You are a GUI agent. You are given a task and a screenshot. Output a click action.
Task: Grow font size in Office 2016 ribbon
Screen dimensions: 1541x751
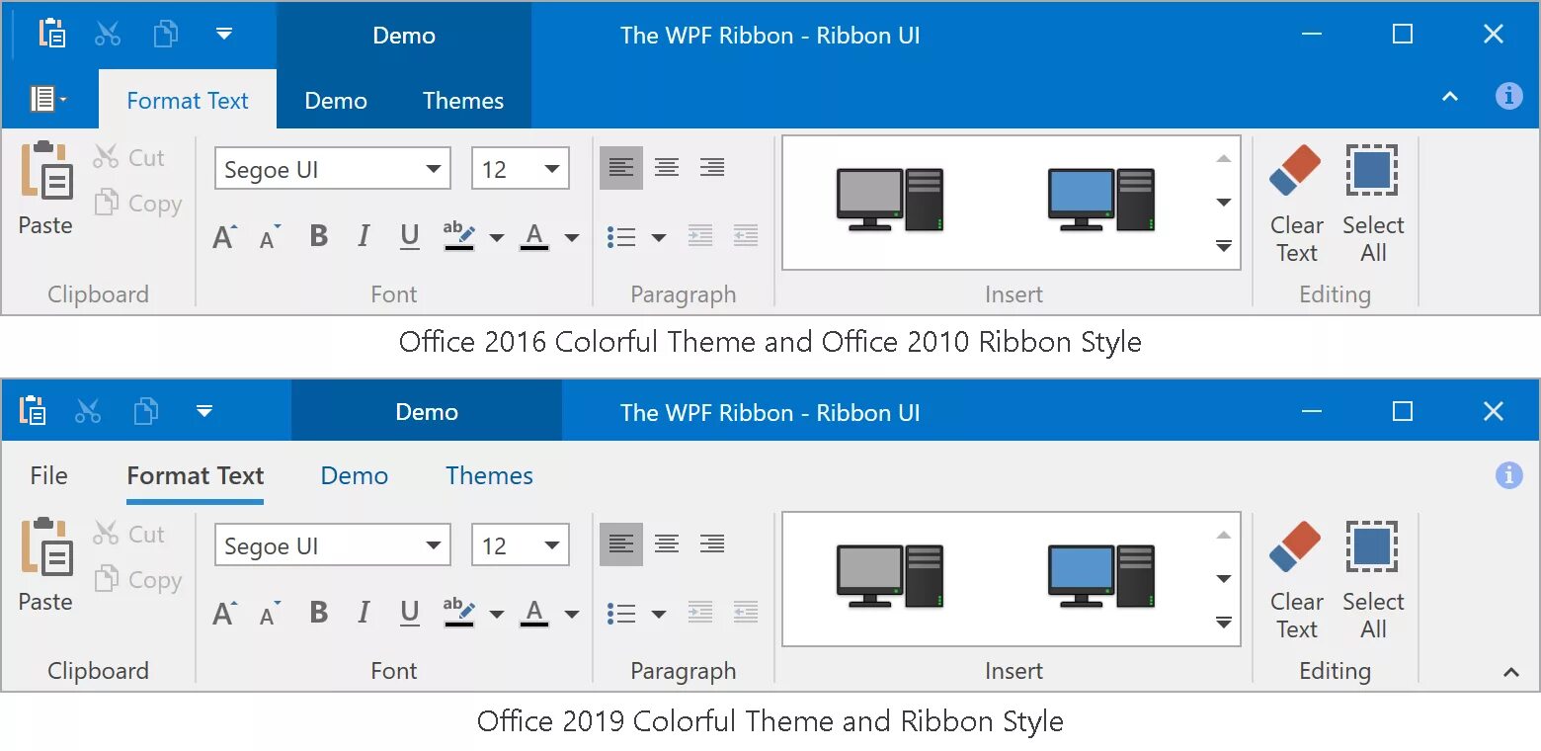tap(224, 237)
